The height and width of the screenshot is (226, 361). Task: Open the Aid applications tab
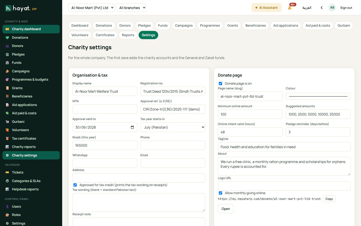[286, 26]
